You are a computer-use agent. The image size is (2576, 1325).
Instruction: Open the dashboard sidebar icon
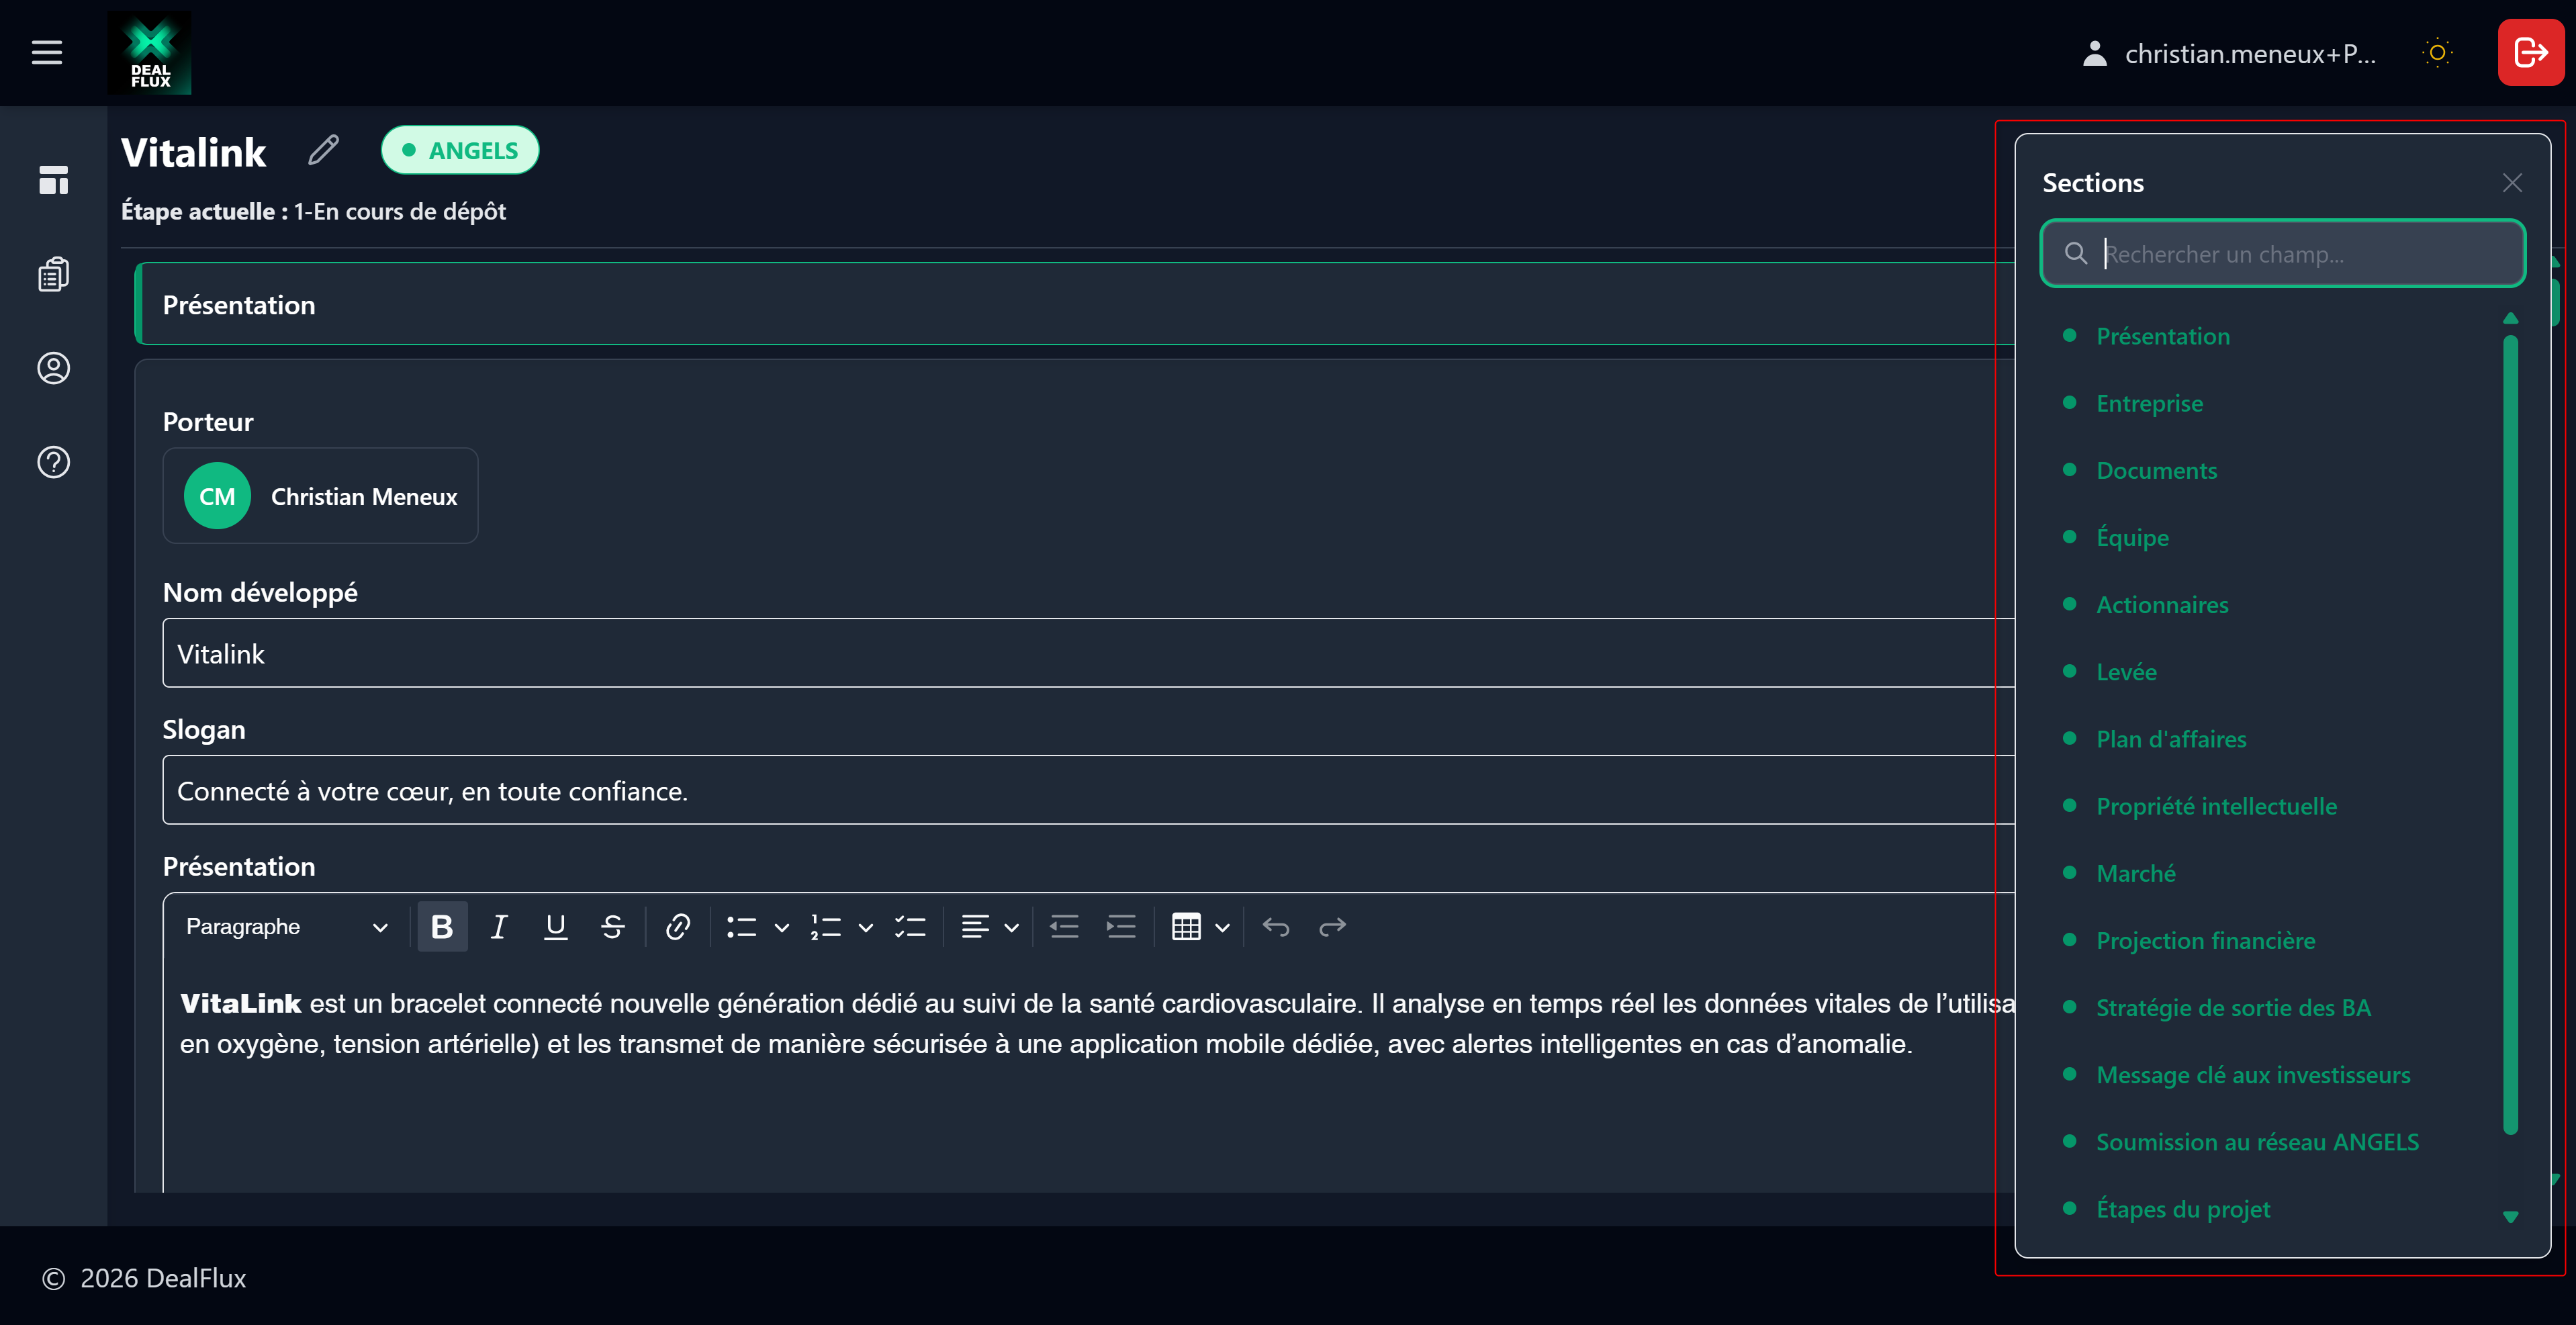[53, 180]
